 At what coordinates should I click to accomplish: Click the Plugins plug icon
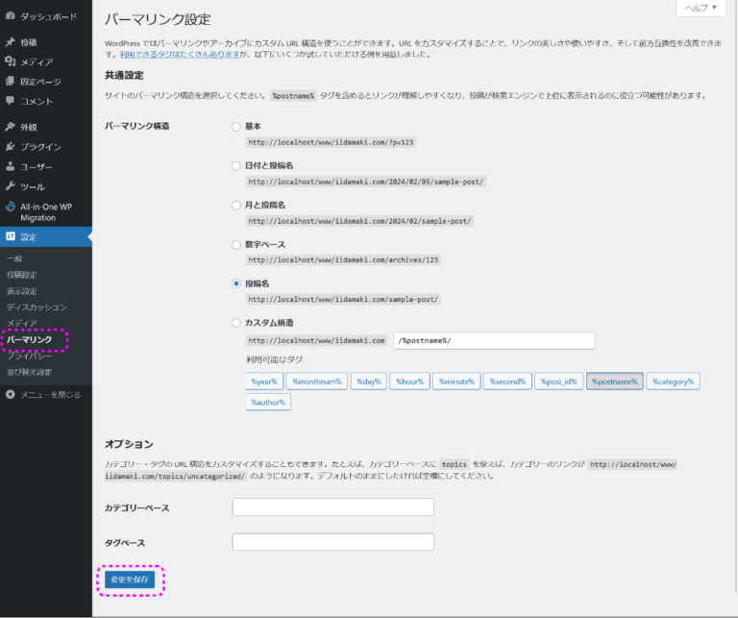[10, 147]
